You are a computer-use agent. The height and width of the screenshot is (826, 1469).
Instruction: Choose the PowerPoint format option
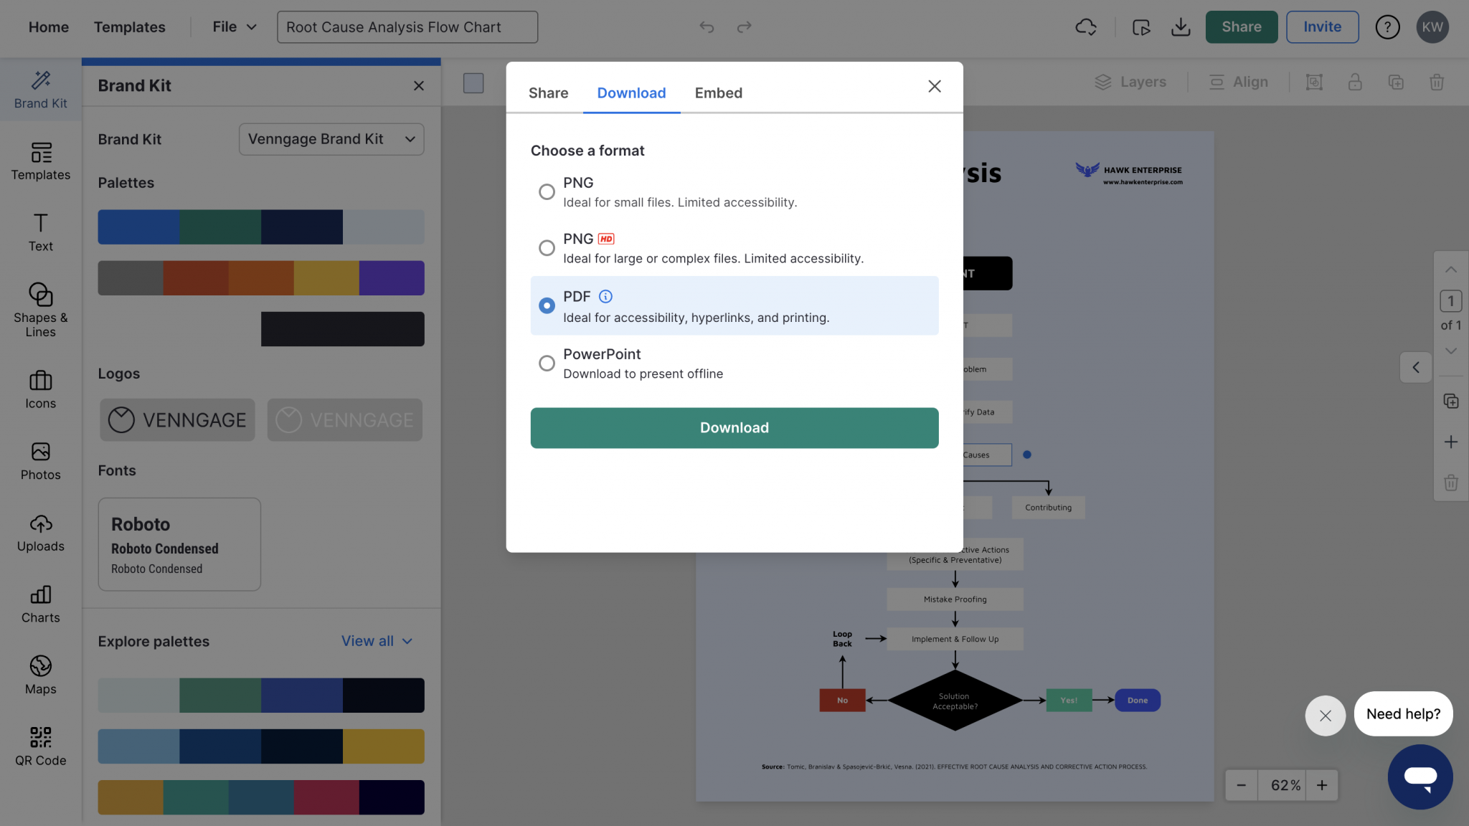tap(547, 363)
